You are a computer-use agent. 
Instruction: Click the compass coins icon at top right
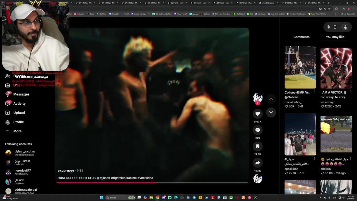(328, 27)
